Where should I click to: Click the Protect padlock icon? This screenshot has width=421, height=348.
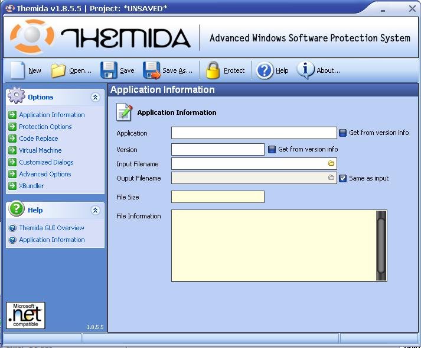[213, 70]
